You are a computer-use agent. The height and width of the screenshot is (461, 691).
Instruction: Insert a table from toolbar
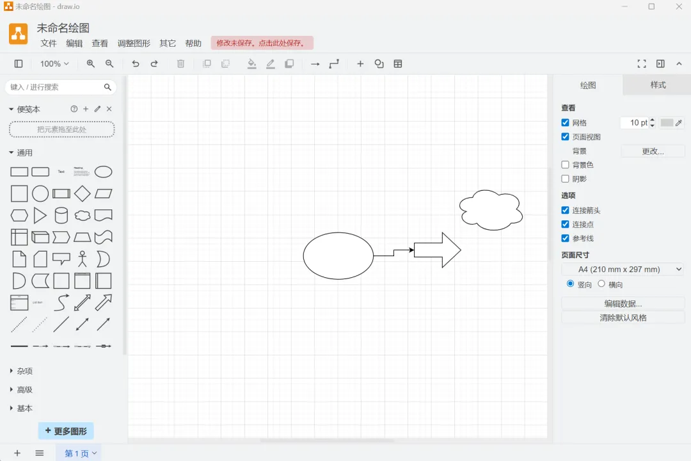point(398,64)
